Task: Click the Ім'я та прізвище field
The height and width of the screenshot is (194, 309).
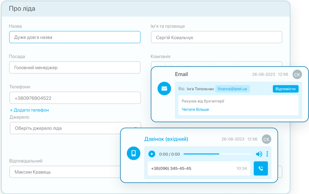Action: point(217,37)
